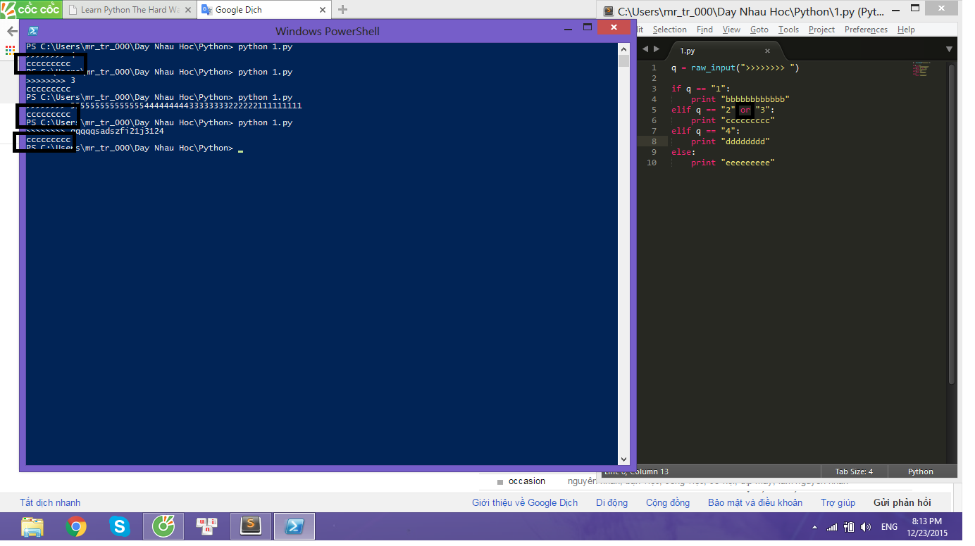Open the Tab Size selector in status bar
The width and height of the screenshot is (975, 546).
click(854, 471)
